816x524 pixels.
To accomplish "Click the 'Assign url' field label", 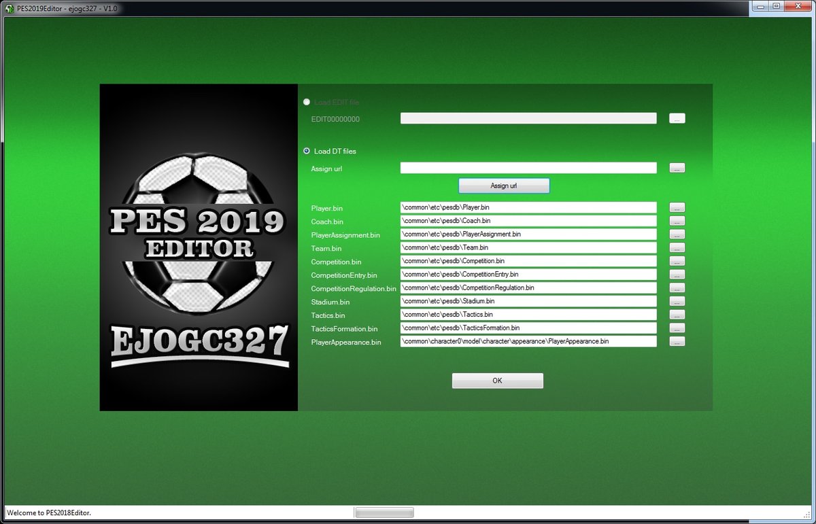I will click(x=326, y=169).
